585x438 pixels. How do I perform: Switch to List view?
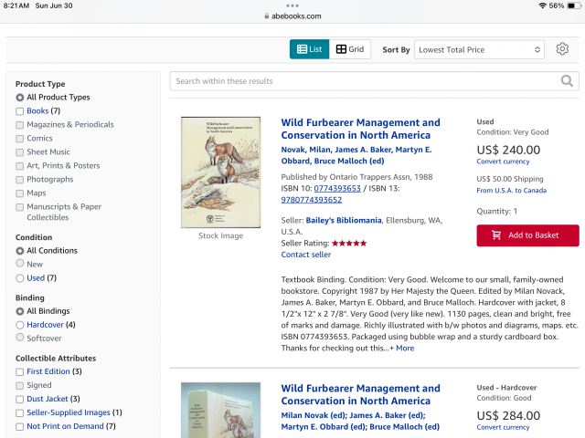pyautogui.click(x=309, y=49)
